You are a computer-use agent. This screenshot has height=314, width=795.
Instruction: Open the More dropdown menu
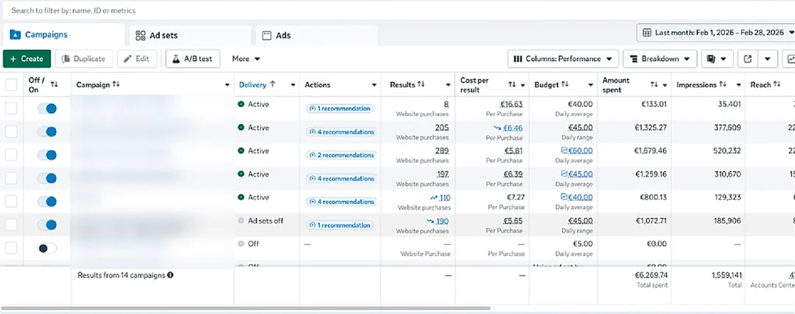pos(246,59)
